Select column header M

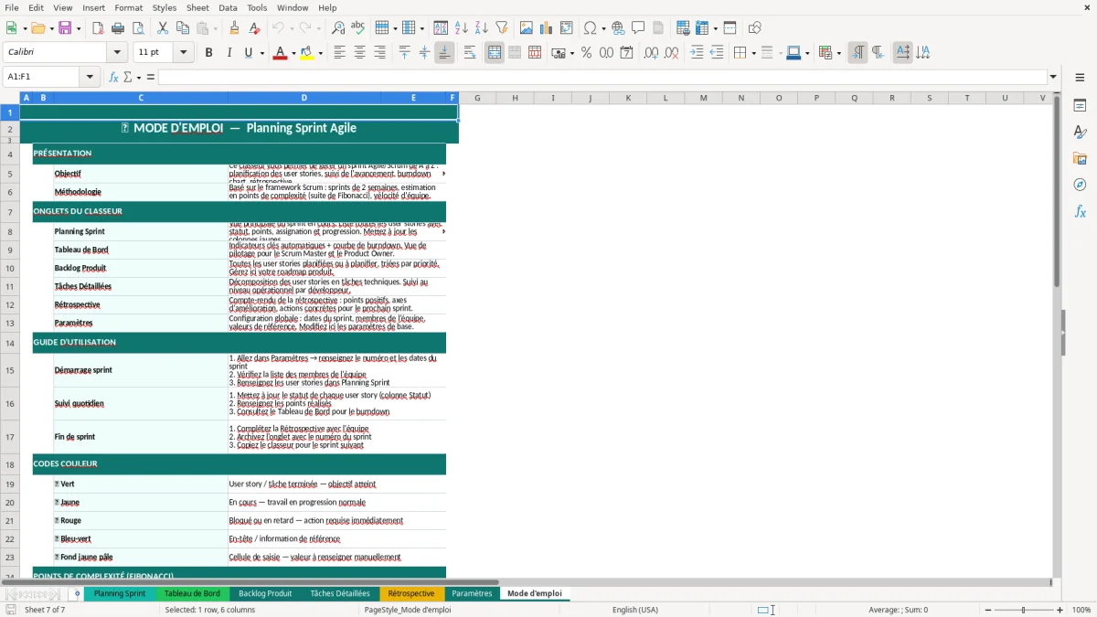point(703,98)
